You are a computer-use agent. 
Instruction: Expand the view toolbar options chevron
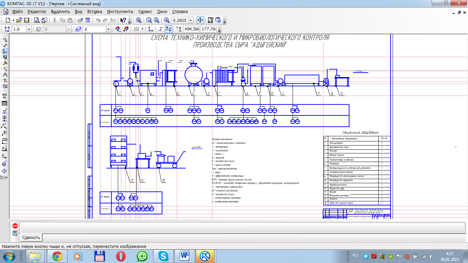point(224,22)
